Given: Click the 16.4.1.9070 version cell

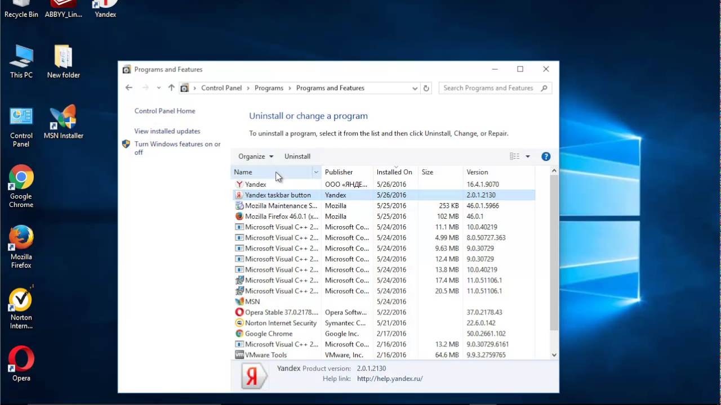Looking at the screenshot, I should point(483,184).
